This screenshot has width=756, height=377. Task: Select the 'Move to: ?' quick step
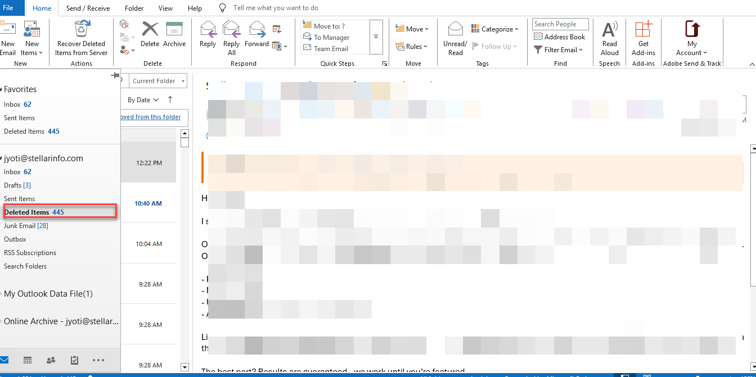point(329,26)
